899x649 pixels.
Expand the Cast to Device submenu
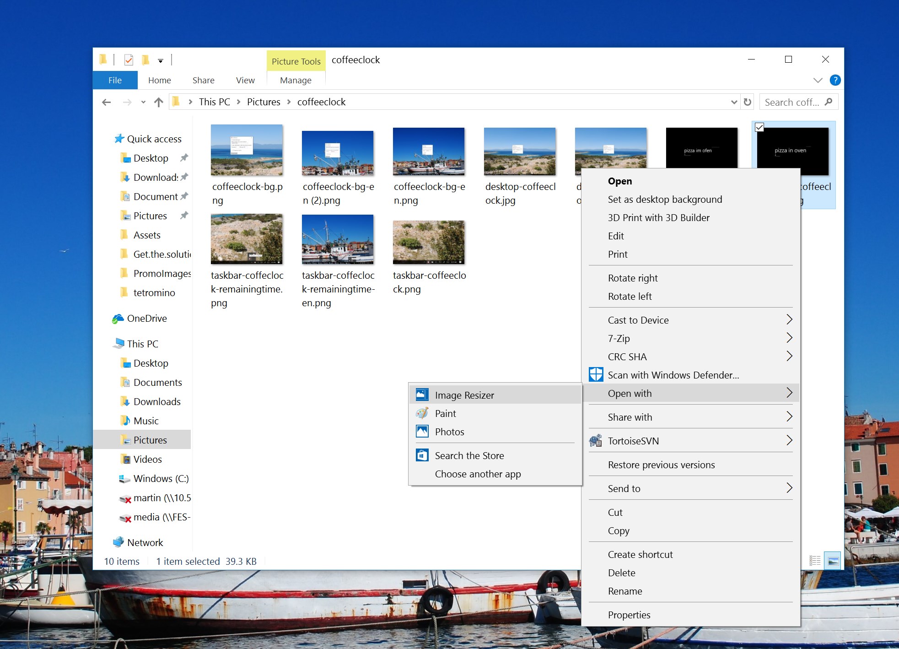[x=638, y=320]
